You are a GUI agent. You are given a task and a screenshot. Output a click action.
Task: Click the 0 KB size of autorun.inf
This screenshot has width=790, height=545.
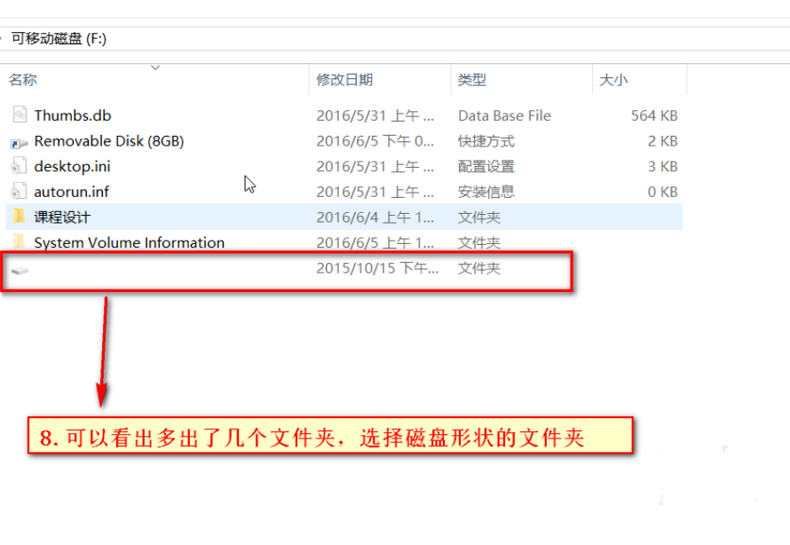[662, 192]
